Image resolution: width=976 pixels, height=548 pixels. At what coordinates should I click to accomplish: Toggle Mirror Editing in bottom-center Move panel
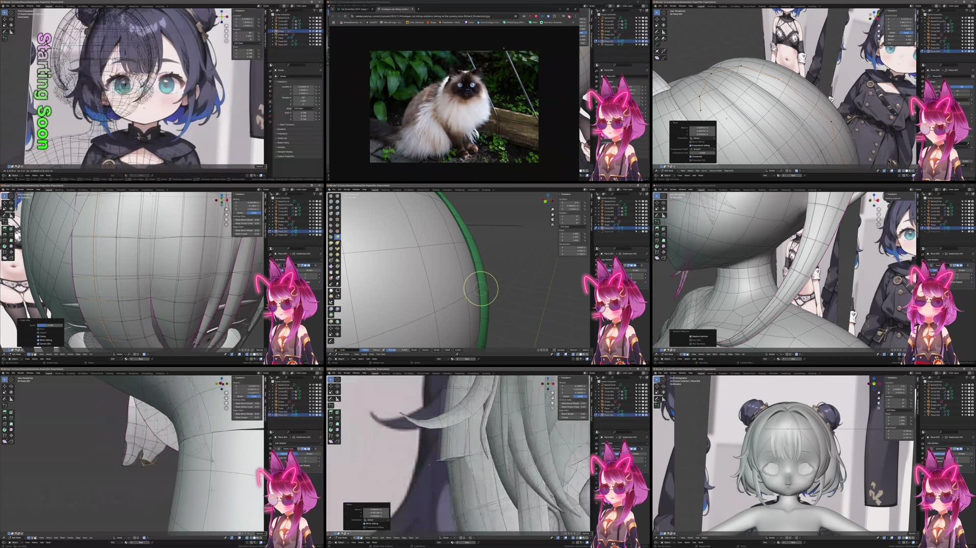tap(364, 524)
